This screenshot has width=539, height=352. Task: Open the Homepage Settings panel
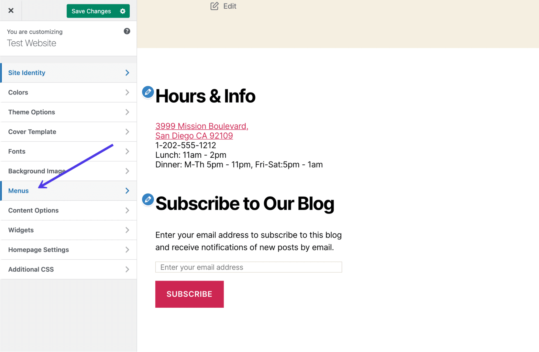(x=68, y=250)
